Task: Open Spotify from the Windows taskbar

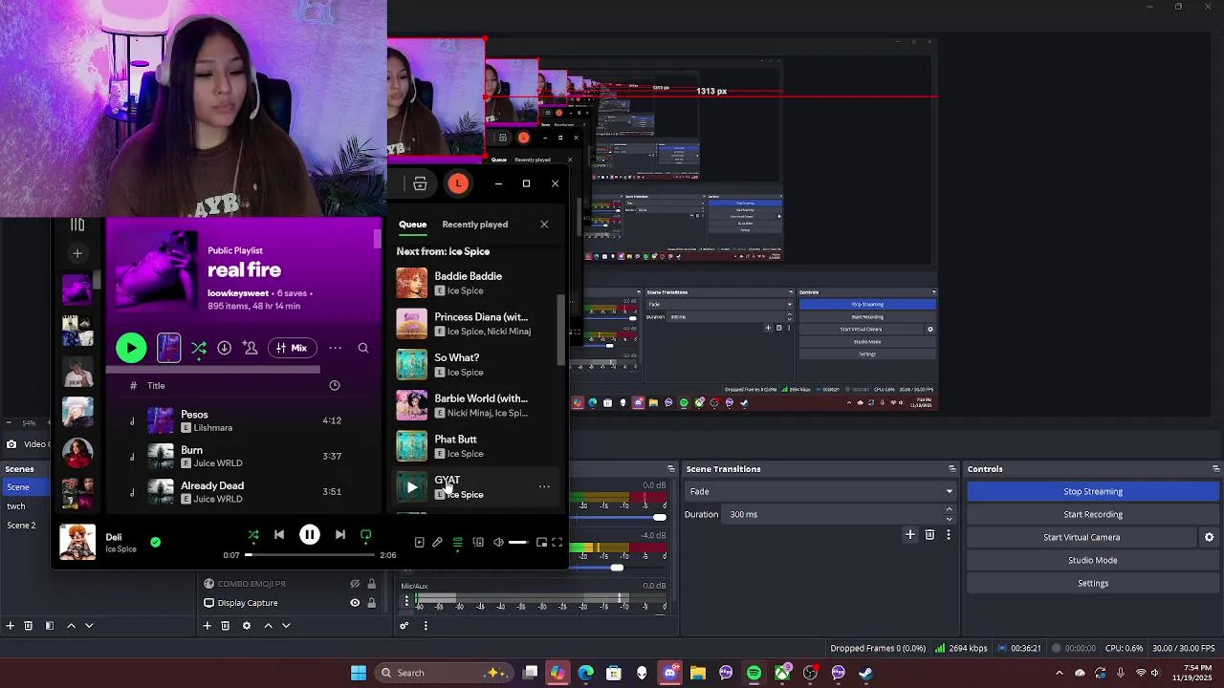Action: coord(754,673)
